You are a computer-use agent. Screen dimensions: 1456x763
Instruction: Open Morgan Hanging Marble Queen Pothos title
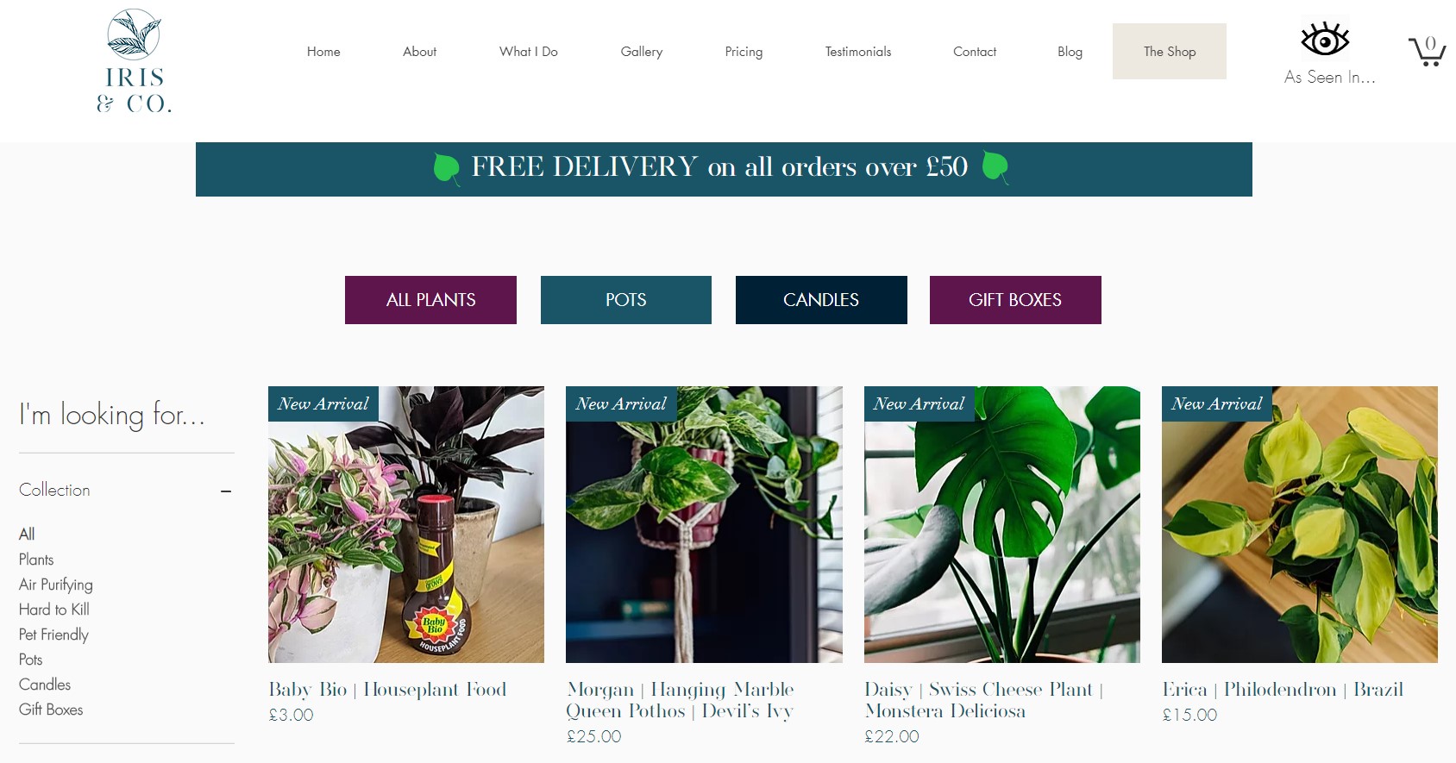click(681, 700)
